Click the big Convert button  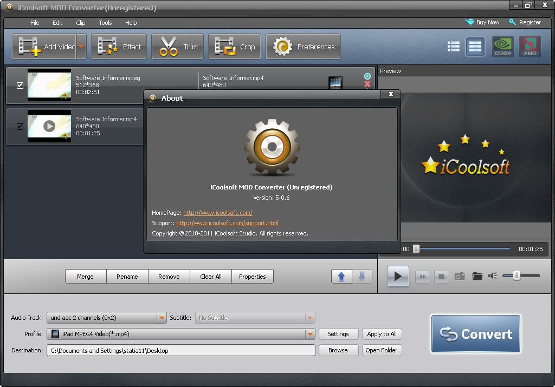(x=476, y=334)
